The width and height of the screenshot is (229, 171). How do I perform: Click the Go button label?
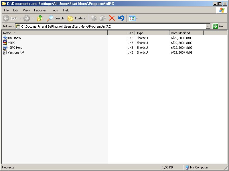coord(221,26)
